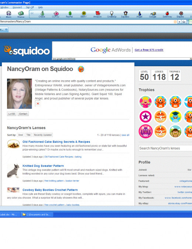Screen dimensions: 192x249
Task: Sort lenses by Recently Updated
Action: (42, 135)
